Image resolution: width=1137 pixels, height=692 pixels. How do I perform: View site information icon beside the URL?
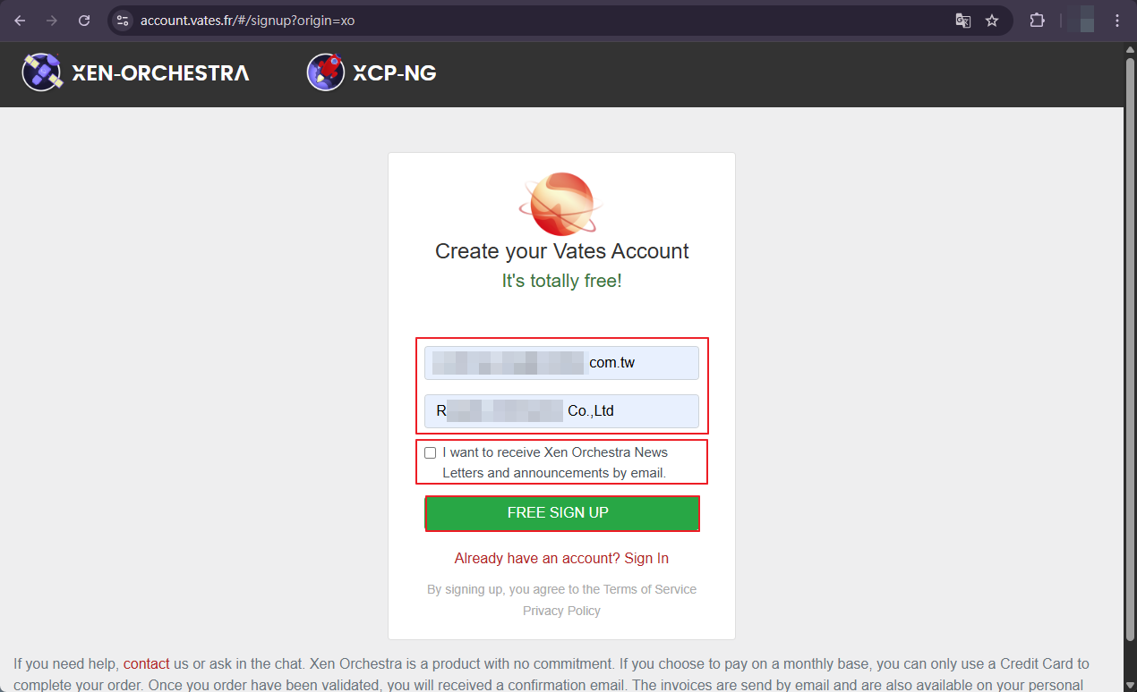point(124,21)
